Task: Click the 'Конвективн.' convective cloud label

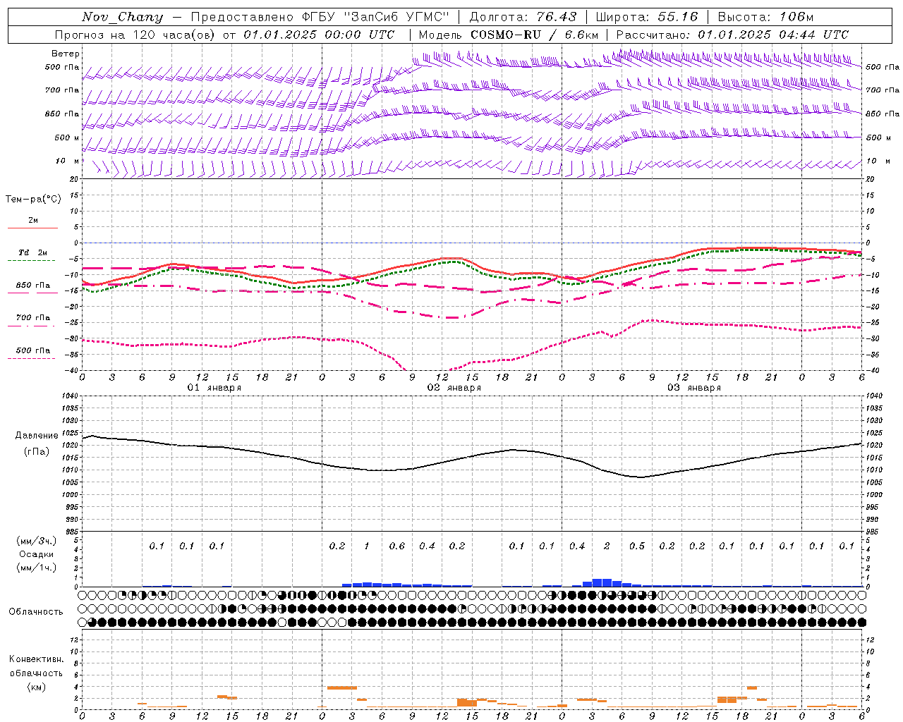Action: (36, 659)
